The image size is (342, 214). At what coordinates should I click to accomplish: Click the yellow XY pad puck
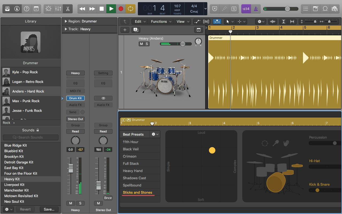[212, 150]
